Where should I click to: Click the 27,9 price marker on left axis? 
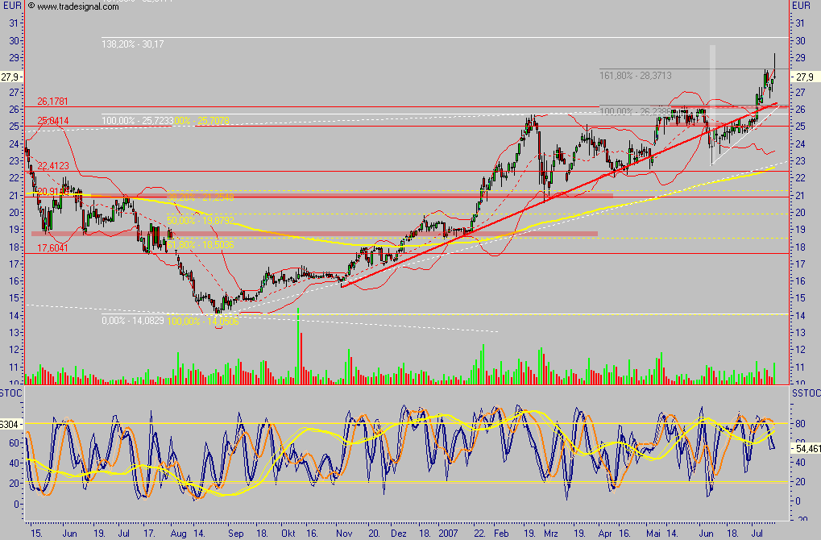click(10, 77)
